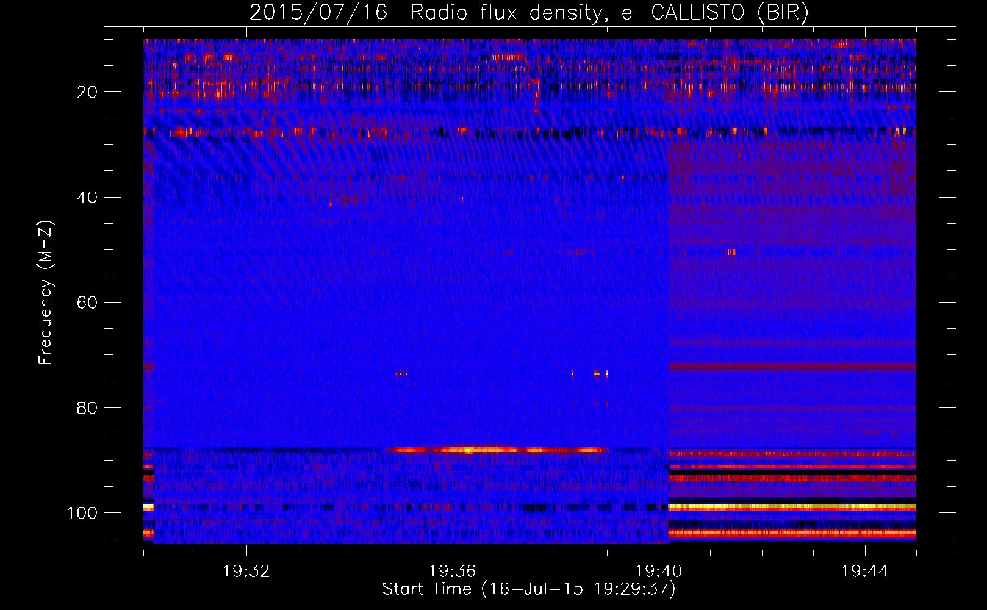Click the 19:44 time tick label
987x610 pixels.
(865, 572)
